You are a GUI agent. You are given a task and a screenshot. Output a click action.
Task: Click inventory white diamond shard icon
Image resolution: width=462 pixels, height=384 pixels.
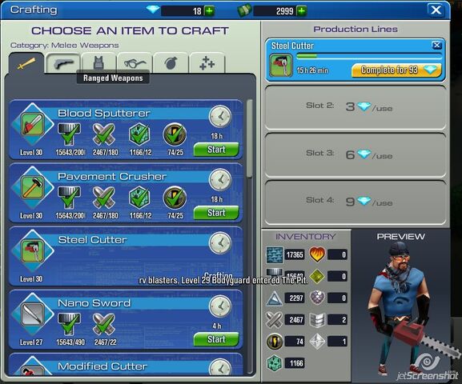(x=317, y=342)
